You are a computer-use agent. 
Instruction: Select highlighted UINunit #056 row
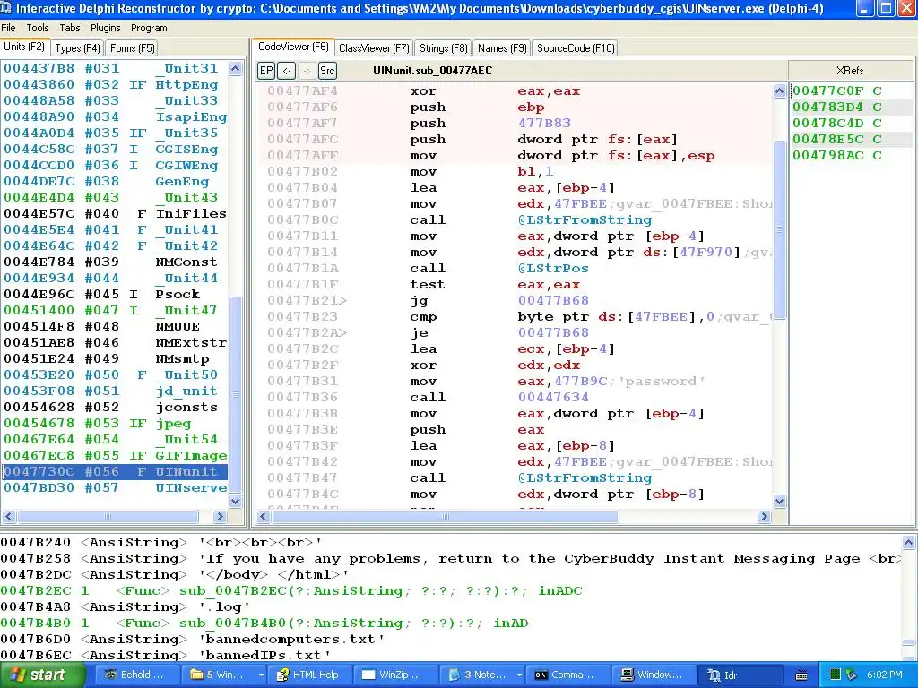click(x=115, y=471)
